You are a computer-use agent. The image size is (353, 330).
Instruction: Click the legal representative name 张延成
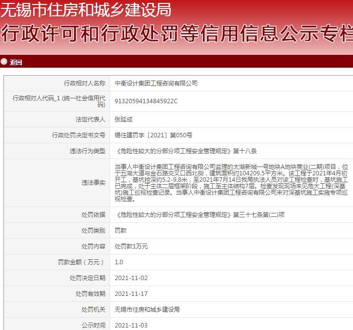(123, 120)
